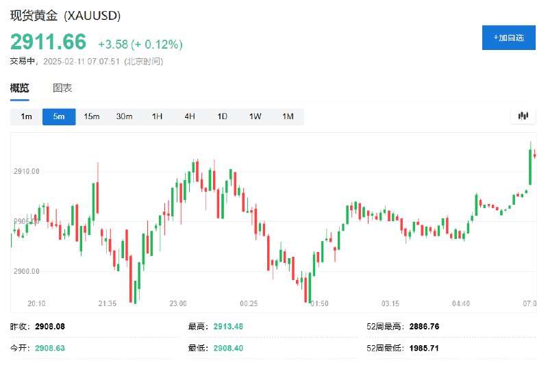This screenshot has height=365, width=548.
Task: Select the 1D timeframe
Action: click(x=223, y=116)
